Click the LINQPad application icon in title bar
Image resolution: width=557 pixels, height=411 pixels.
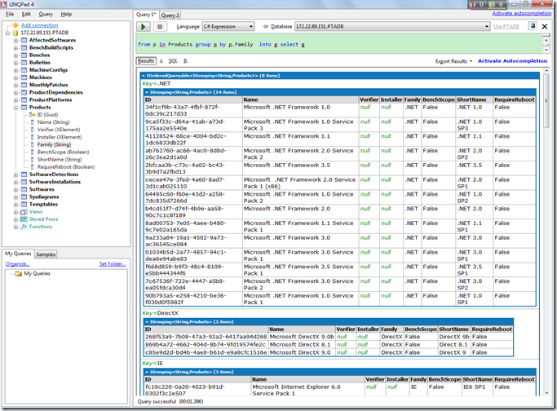point(4,4)
